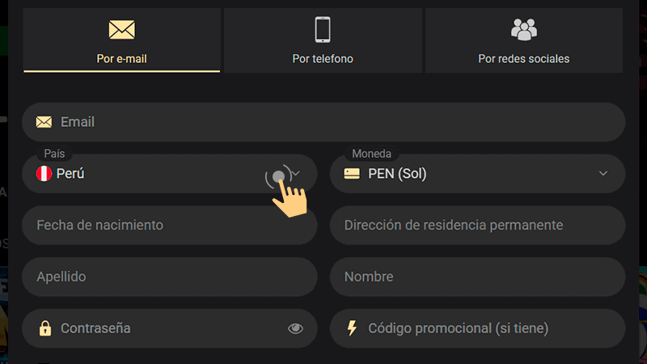
Task: Click the envelope icon above Por e-mail
Action: point(121,30)
